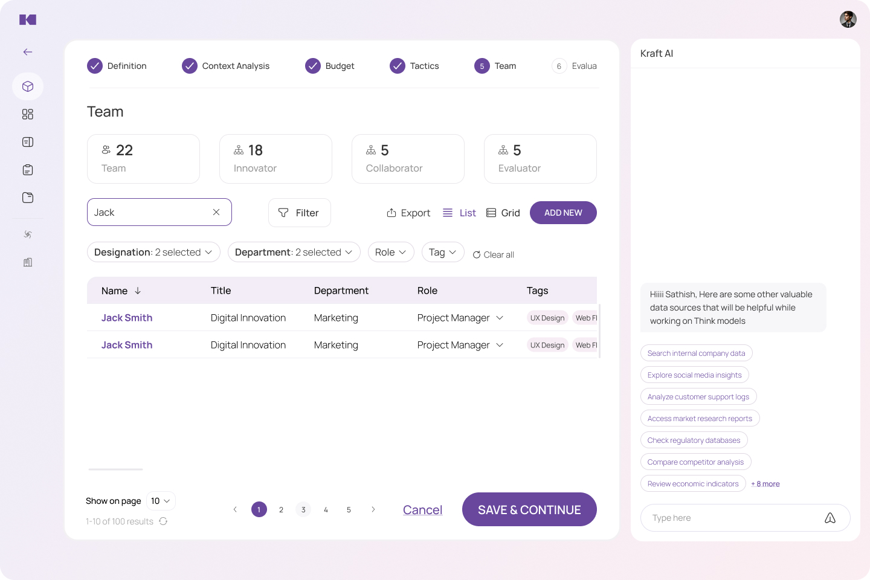Click the refresh results icon
This screenshot has width=870, height=580.
(x=163, y=521)
